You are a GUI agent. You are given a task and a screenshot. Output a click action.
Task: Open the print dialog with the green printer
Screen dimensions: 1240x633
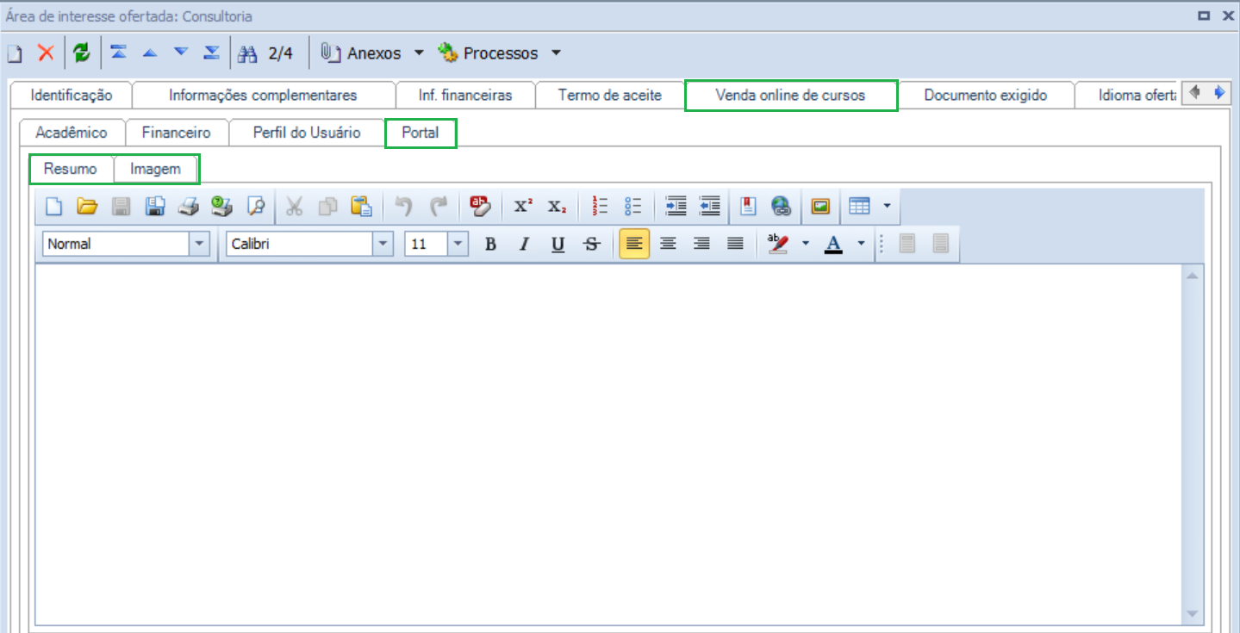pos(222,206)
